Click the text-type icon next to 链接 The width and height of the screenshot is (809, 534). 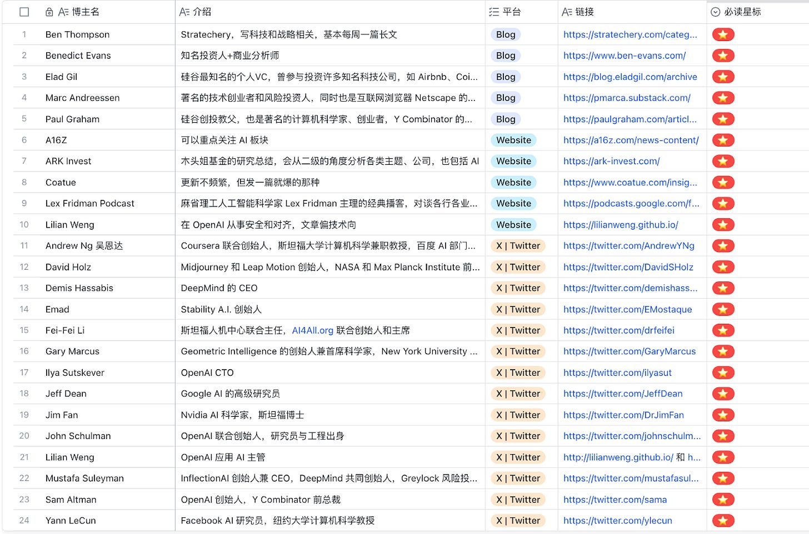click(x=567, y=12)
